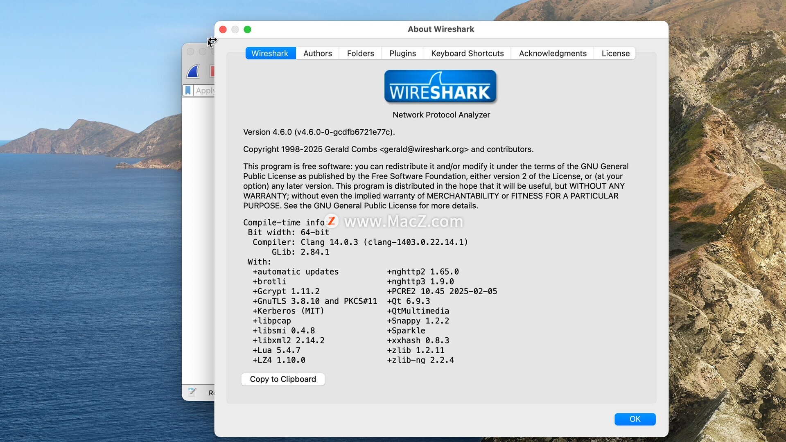Close the About Wireshark dialog with red button
This screenshot has width=786, height=442.
point(223,29)
